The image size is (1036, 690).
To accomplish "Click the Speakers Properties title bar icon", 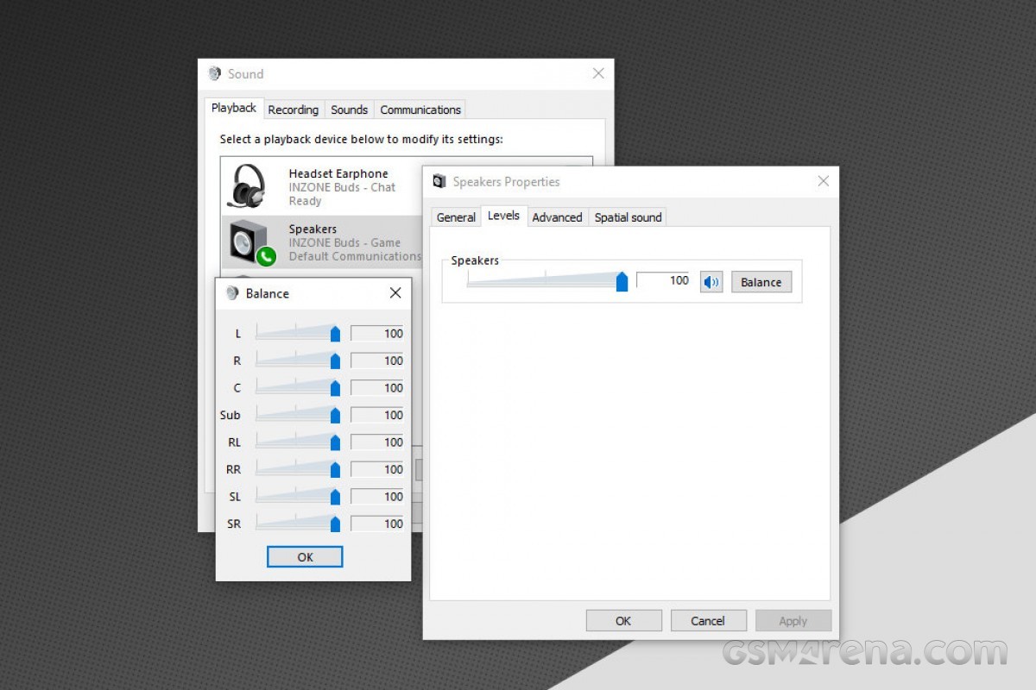I will click(x=439, y=182).
